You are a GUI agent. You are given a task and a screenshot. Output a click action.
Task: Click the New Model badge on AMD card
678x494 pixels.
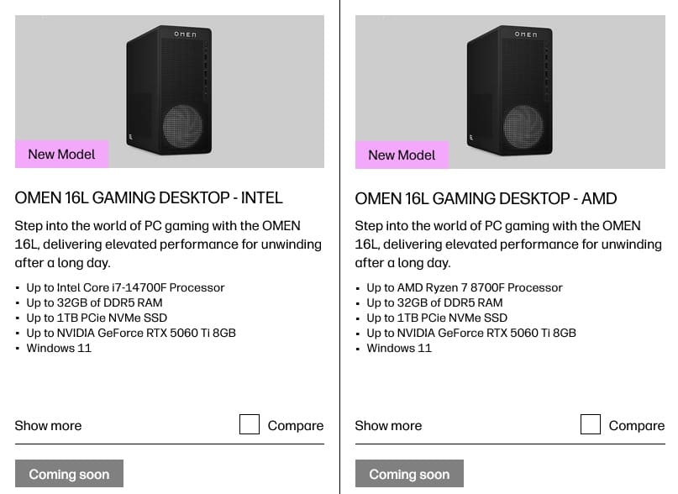(x=402, y=155)
